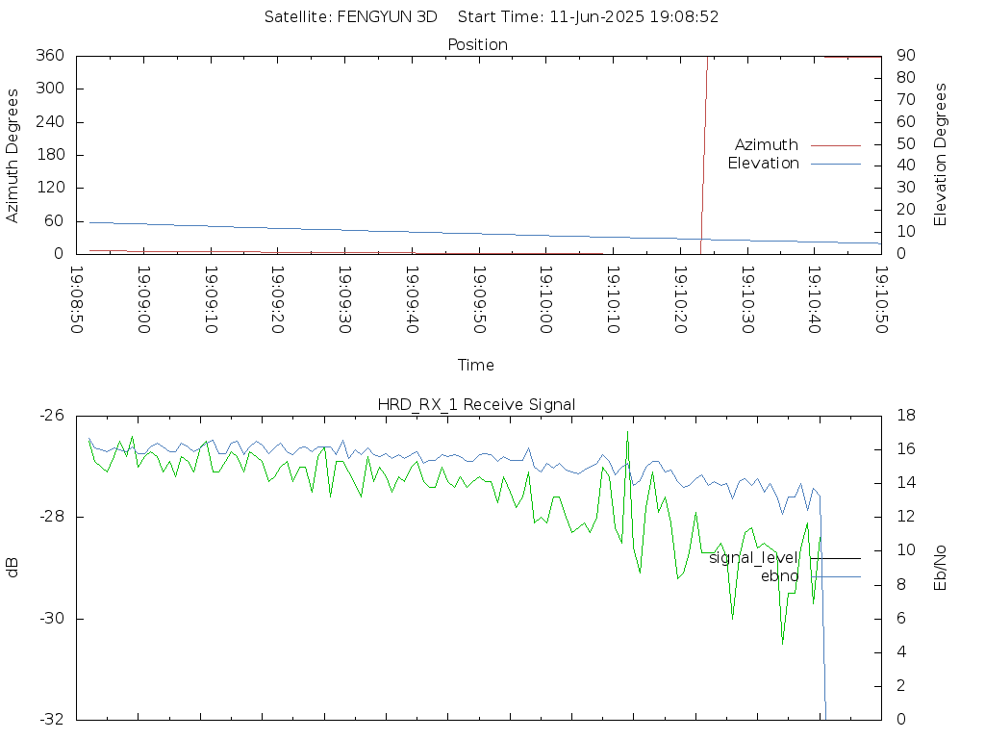The image size is (985, 739).
Task: Click the 'Eb/No' axis label
Action: coord(940,568)
